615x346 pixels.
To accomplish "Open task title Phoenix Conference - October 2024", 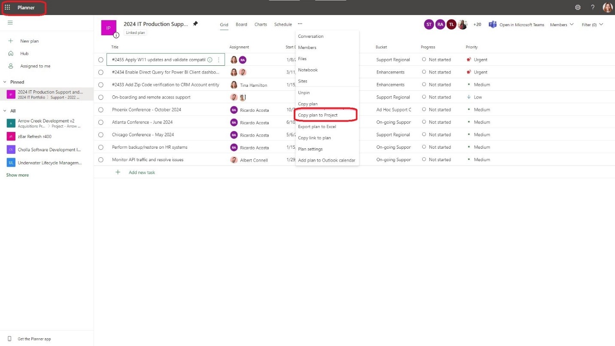I will tap(146, 110).
